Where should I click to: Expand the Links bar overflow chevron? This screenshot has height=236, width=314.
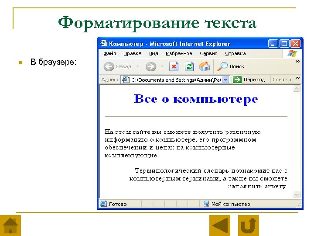click(x=297, y=78)
